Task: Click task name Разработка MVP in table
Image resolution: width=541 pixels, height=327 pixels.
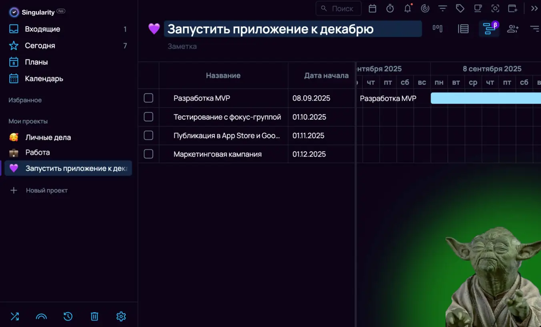Action: click(x=202, y=98)
